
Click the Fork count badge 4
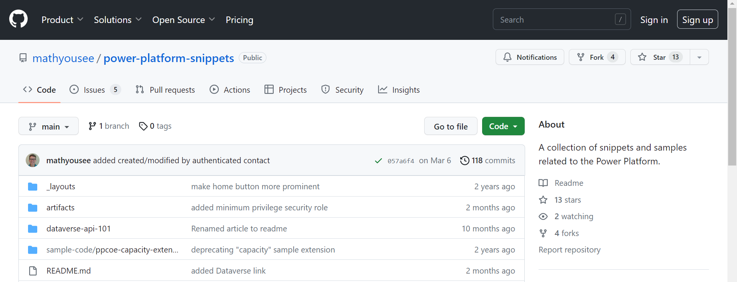(x=613, y=57)
